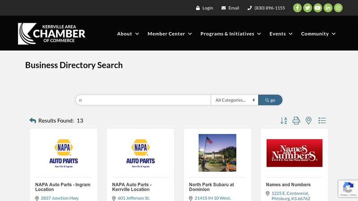Sort the results alphabetically with the A-Z icon
This screenshot has width=358, height=201.
click(x=284, y=121)
